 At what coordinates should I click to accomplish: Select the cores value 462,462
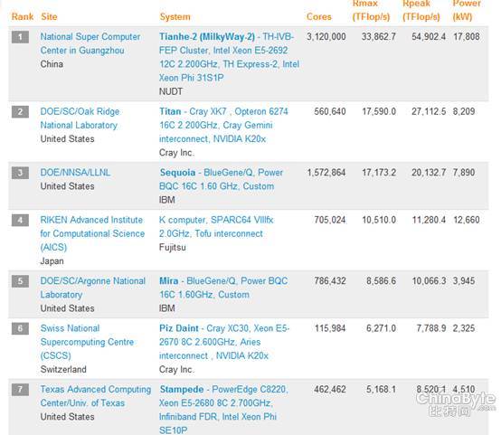(330, 389)
